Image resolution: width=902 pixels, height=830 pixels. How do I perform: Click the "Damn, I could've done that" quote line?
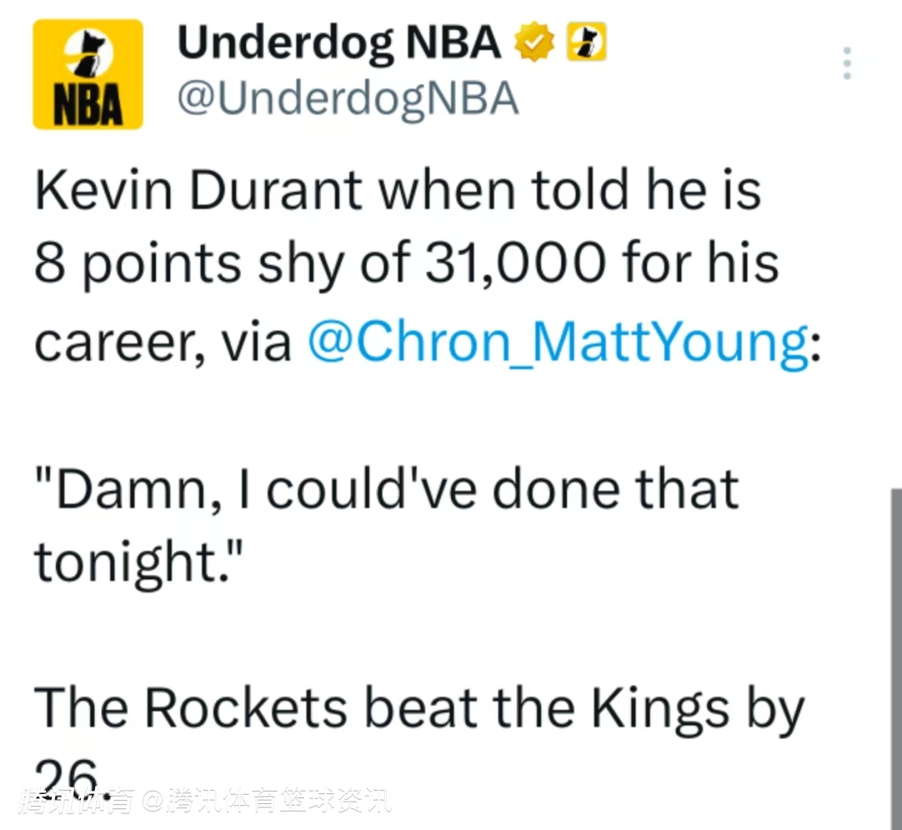[387, 488]
